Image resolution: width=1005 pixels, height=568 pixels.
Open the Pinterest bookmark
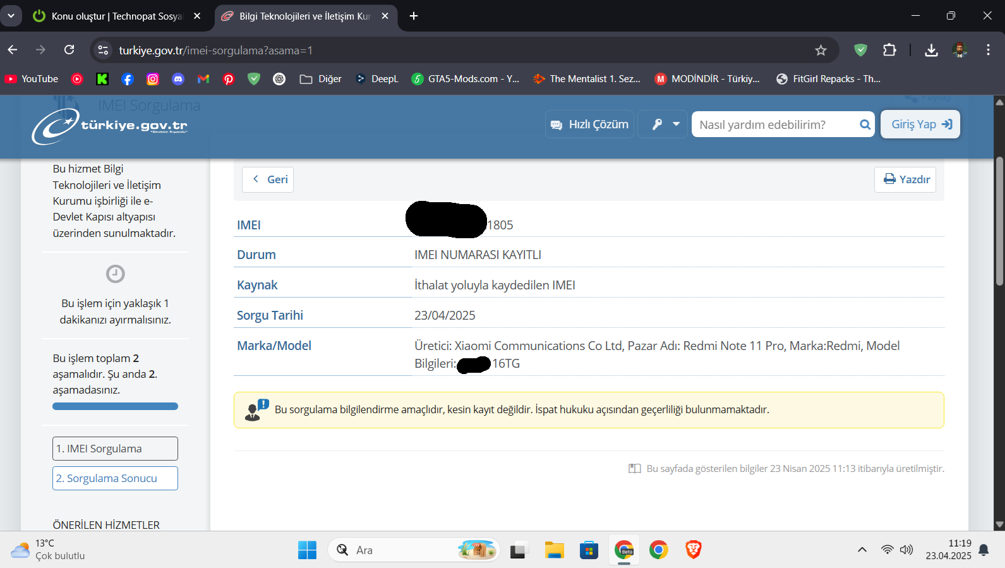click(x=229, y=79)
